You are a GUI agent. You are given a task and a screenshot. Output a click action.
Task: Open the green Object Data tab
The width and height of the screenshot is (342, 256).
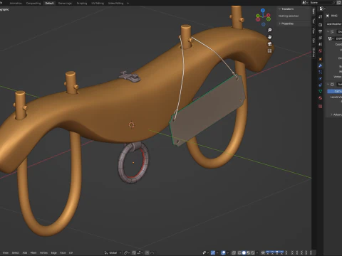coord(321,91)
